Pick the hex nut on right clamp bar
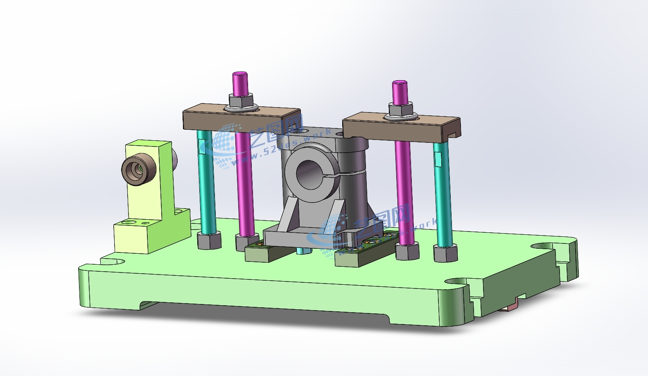 pos(400,109)
